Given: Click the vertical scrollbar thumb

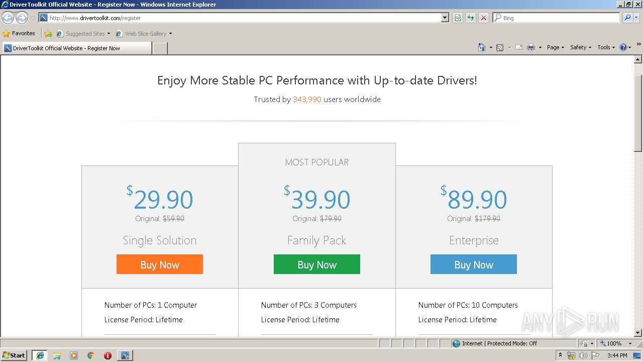Looking at the screenshot, I should click(638, 113).
